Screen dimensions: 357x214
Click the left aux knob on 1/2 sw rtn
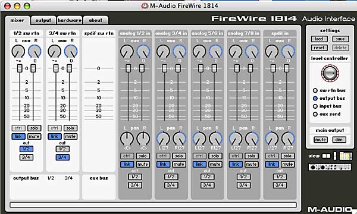[x=18, y=51]
